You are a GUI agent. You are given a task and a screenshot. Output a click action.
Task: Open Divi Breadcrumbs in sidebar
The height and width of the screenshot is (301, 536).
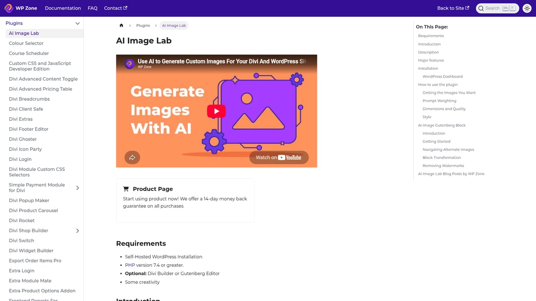[x=29, y=99]
